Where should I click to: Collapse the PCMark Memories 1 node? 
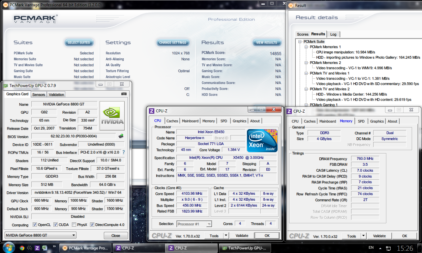pos(306,47)
